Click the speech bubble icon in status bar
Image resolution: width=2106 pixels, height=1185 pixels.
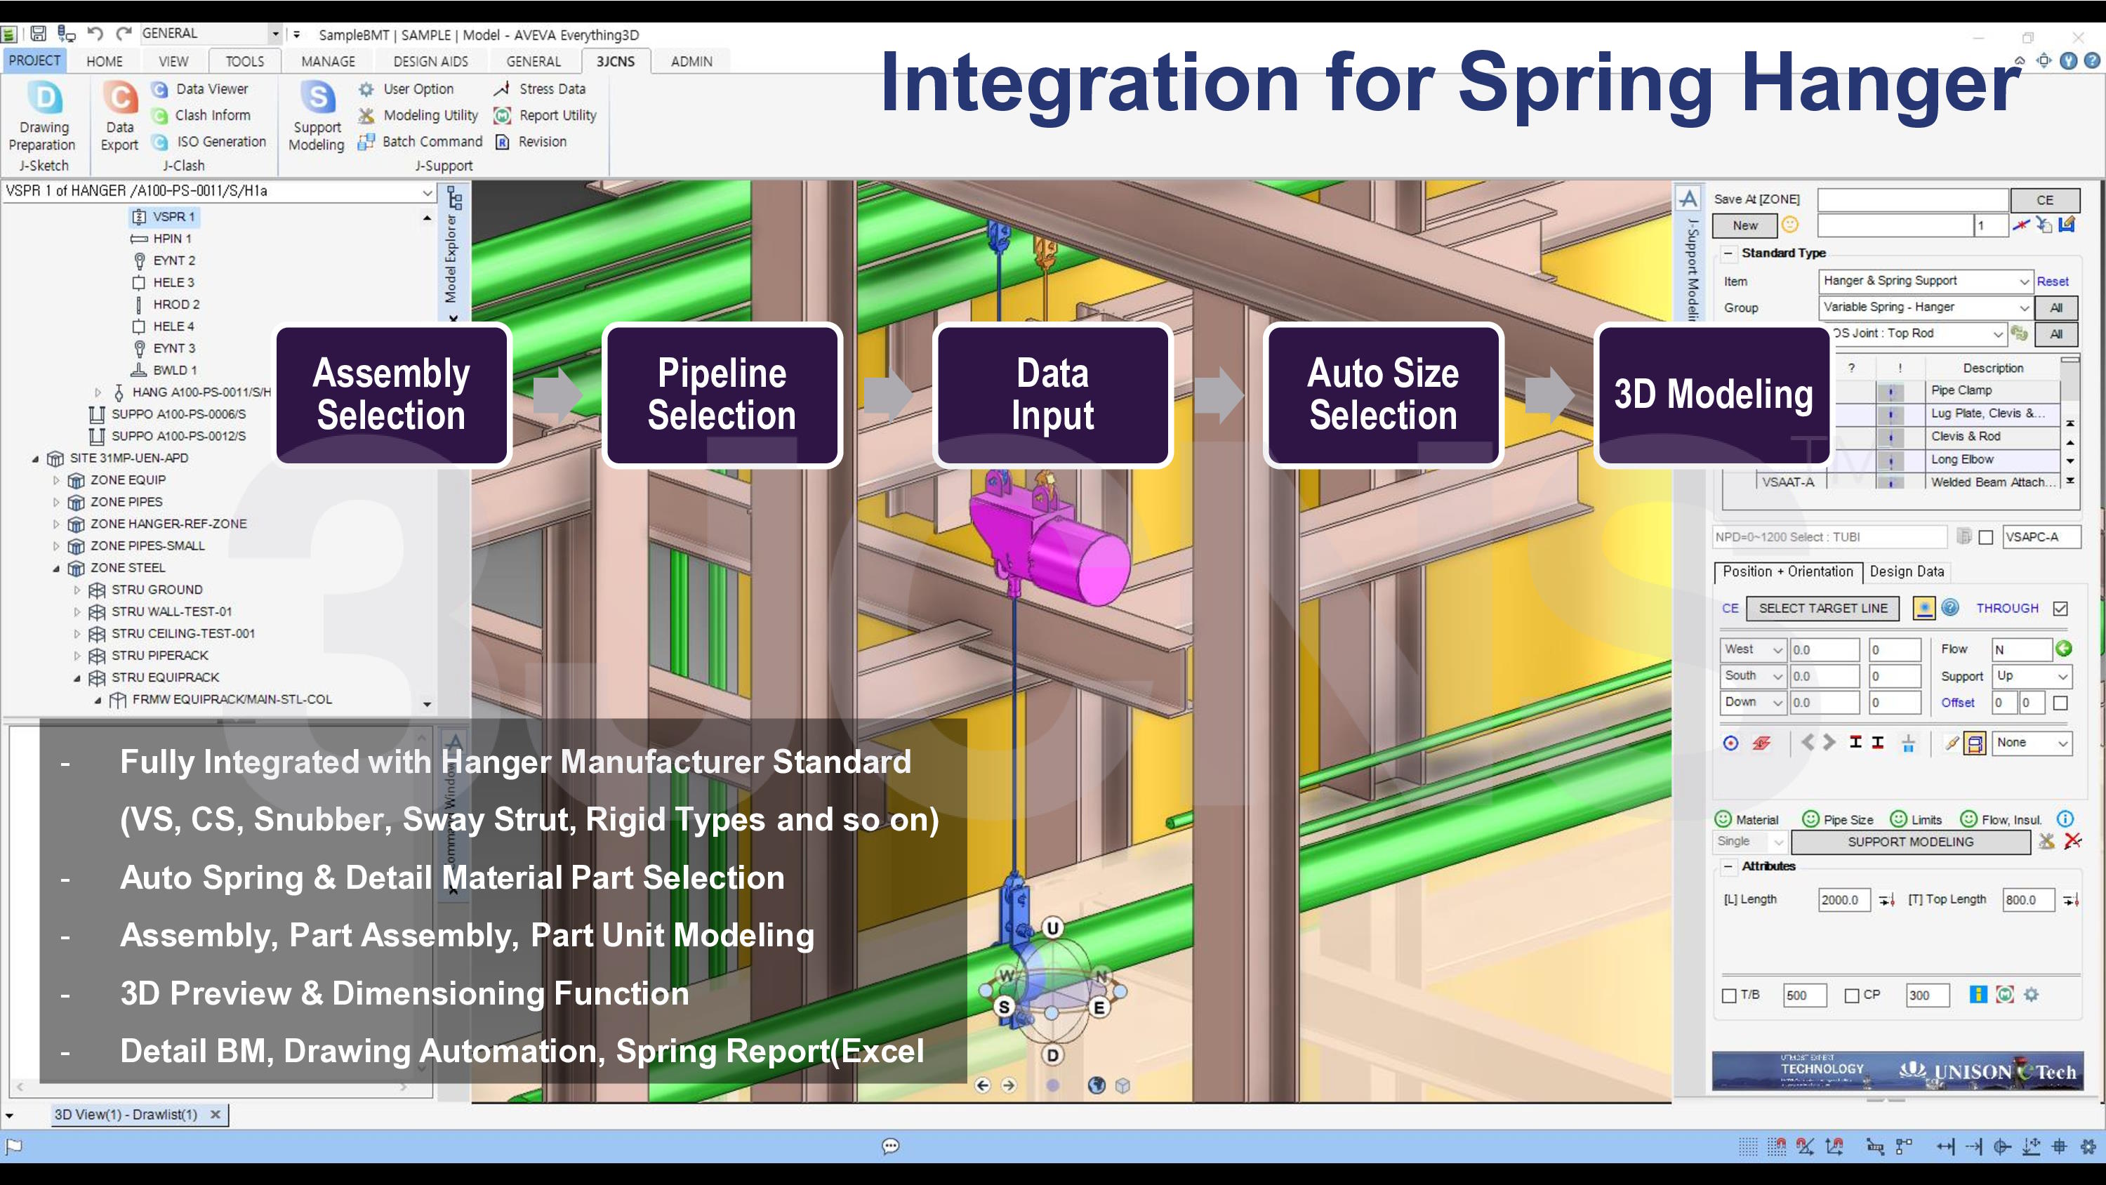pos(891,1146)
